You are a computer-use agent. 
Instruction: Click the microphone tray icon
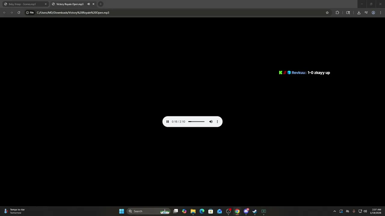354,211
